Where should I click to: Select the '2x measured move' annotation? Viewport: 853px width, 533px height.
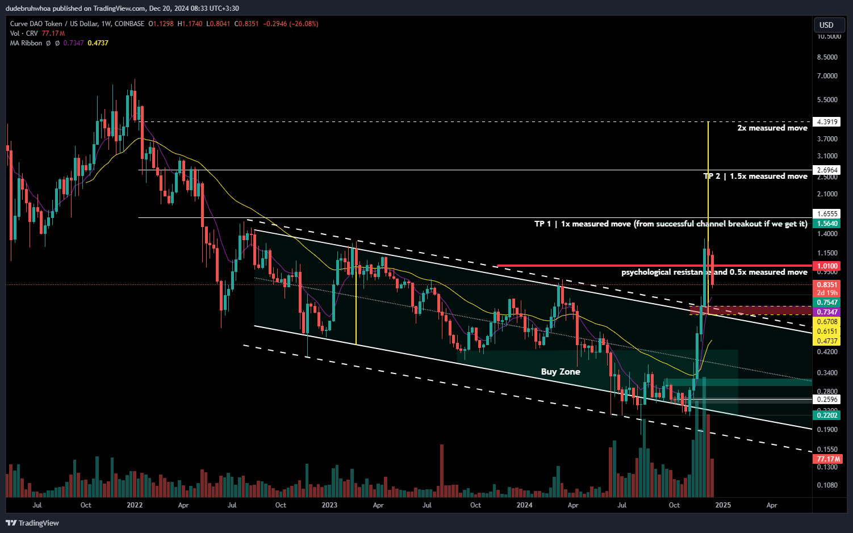point(772,128)
